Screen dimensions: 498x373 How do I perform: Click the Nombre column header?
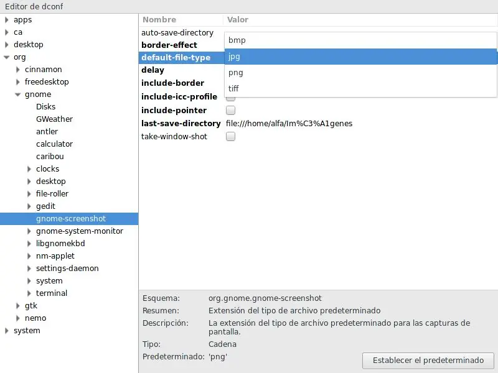(159, 20)
